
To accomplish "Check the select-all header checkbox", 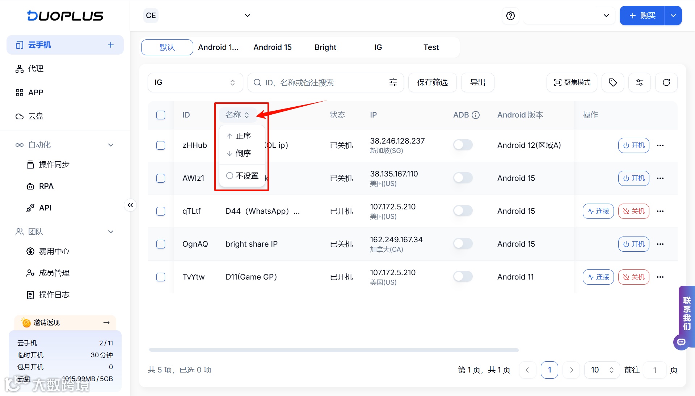I will pos(161,115).
